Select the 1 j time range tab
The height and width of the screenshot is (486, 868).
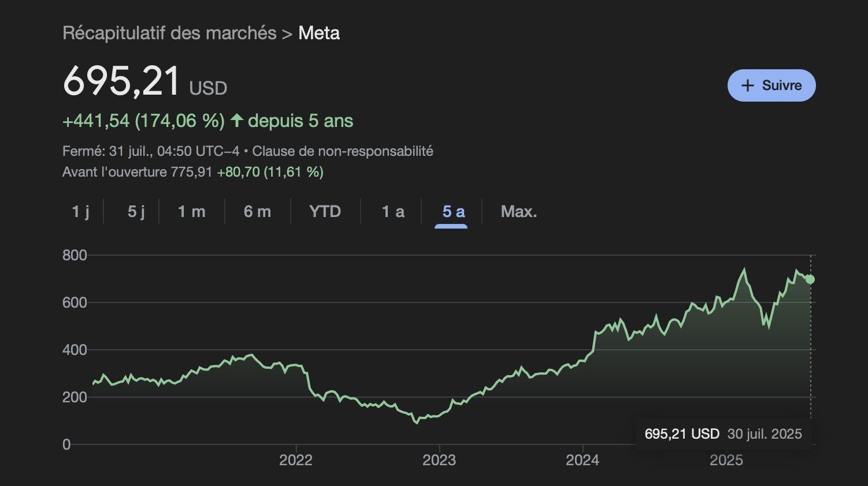click(81, 211)
